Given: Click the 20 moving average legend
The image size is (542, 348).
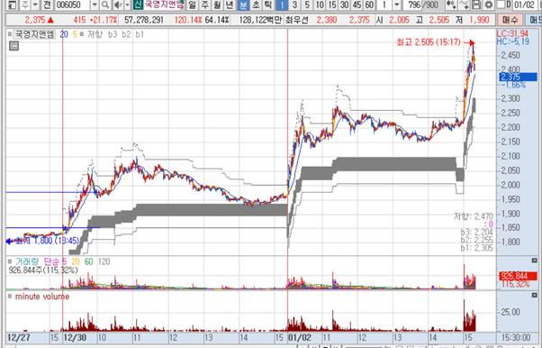Looking at the screenshot, I should click(64, 34).
